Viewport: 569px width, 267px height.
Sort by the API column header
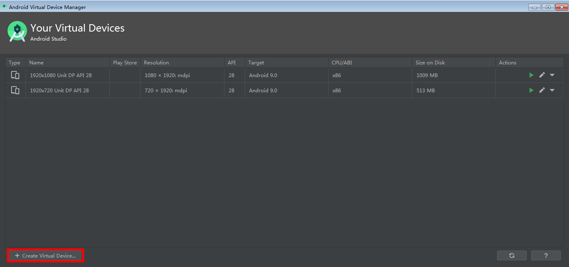(234, 63)
